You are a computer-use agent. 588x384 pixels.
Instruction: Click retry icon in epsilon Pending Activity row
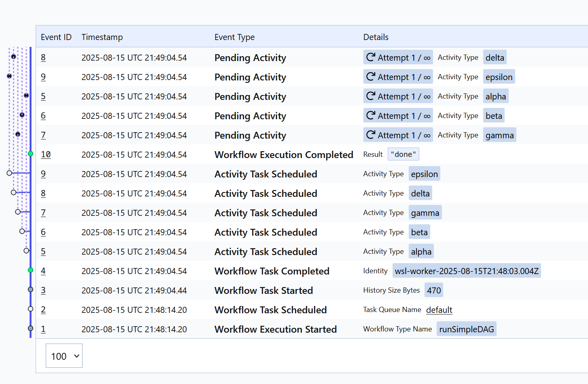tap(371, 76)
